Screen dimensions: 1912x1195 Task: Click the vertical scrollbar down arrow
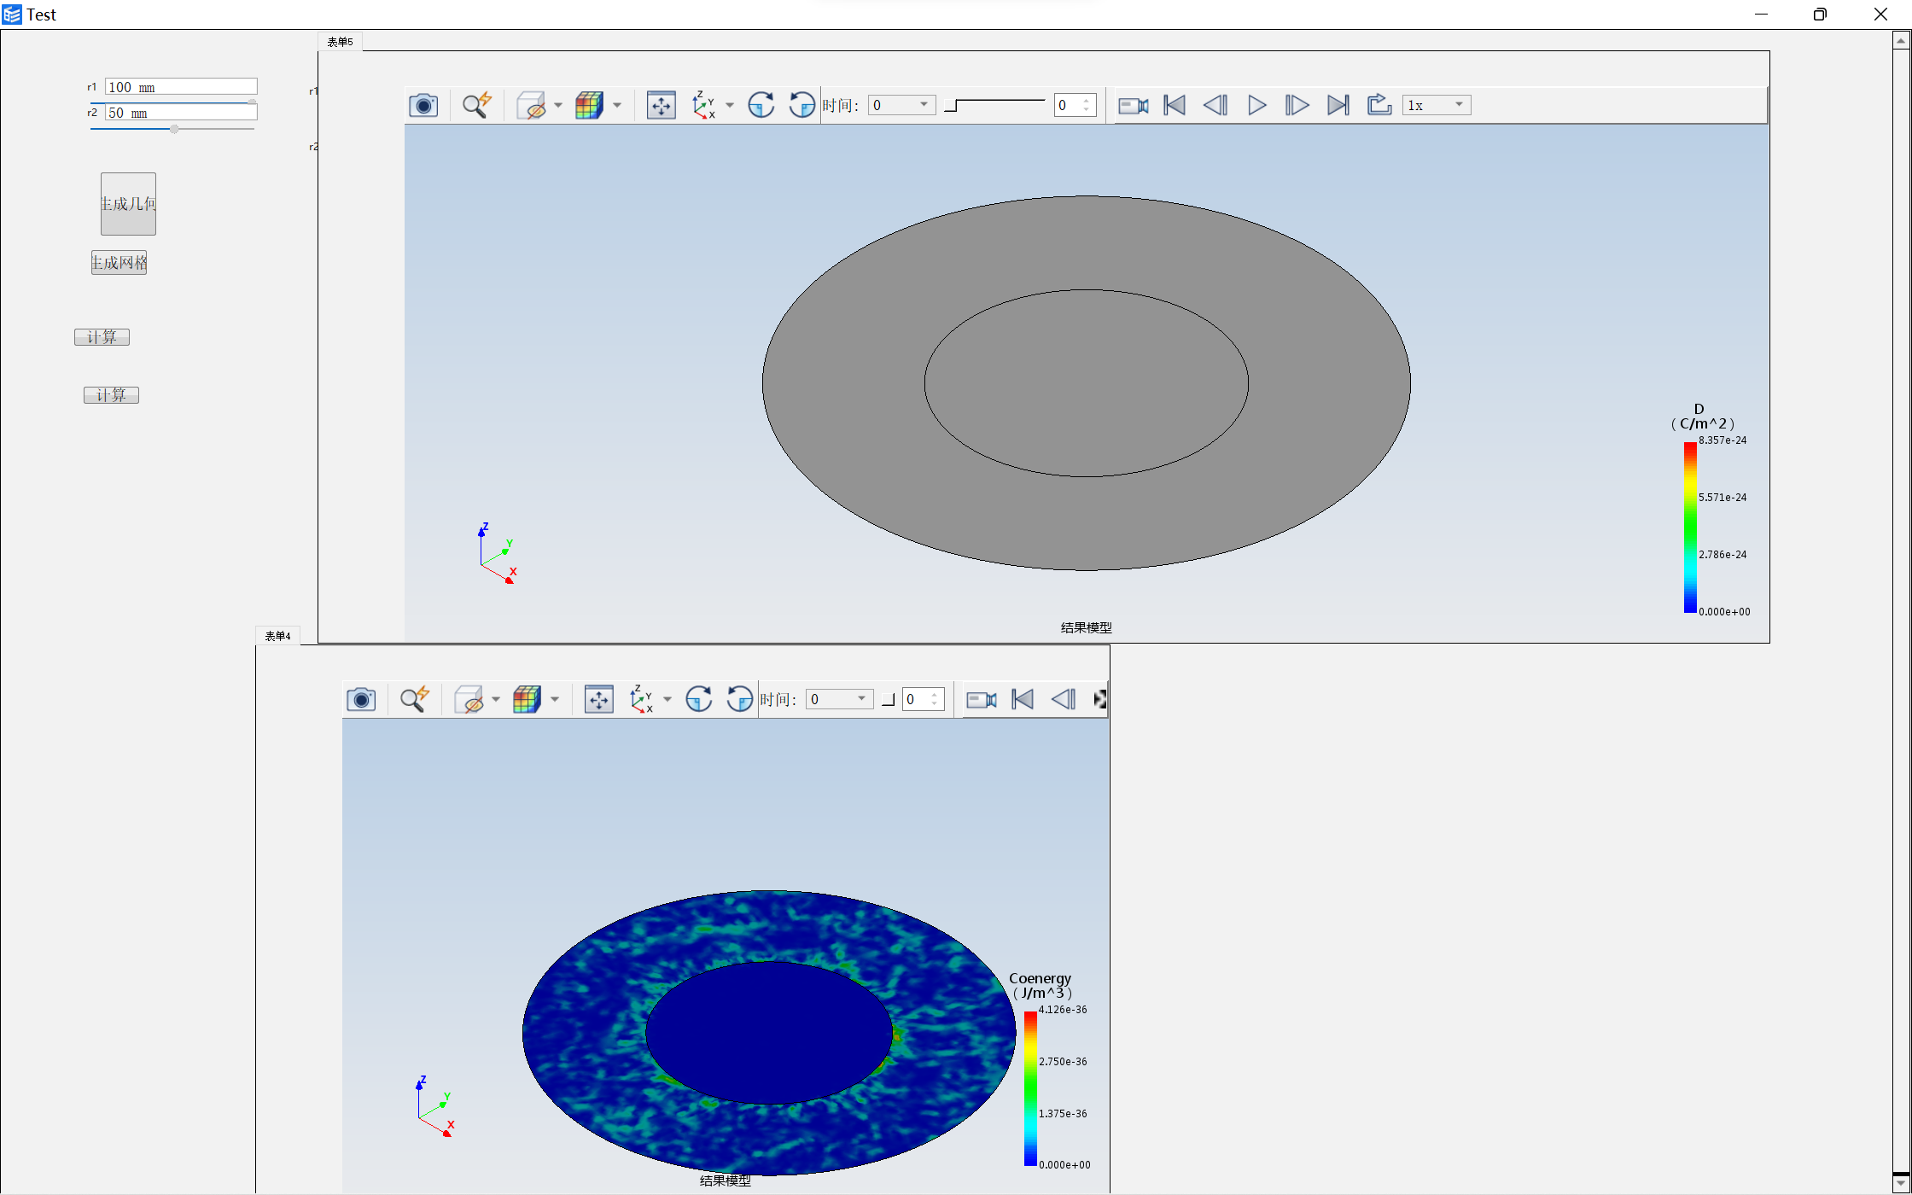[1901, 1182]
